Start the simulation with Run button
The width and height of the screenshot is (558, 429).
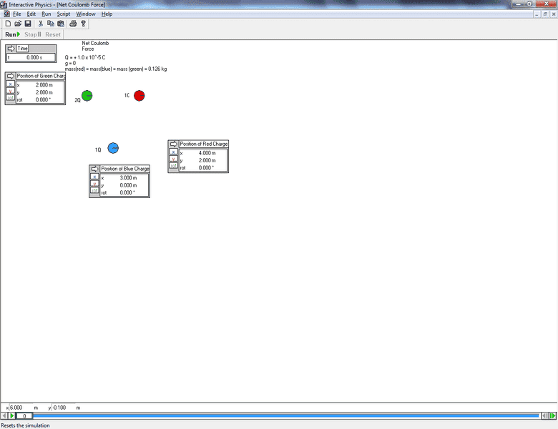coord(12,34)
